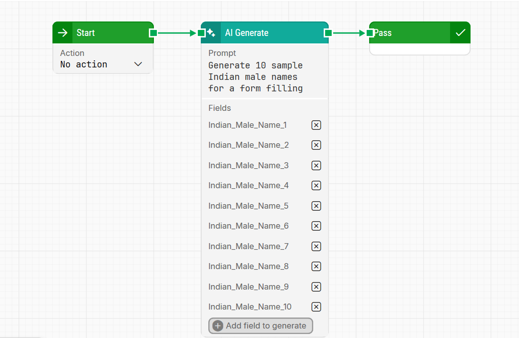Click the AI Generate sparkle icon
The image size is (519, 338).
tap(211, 33)
